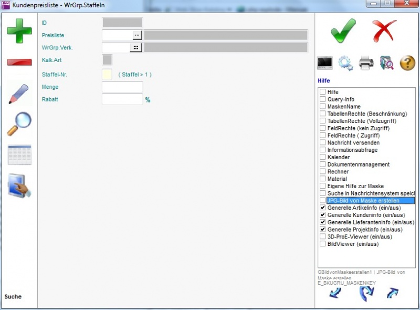The image size is (420, 310).
Task: Click the printer icon
Action: (x=366, y=63)
